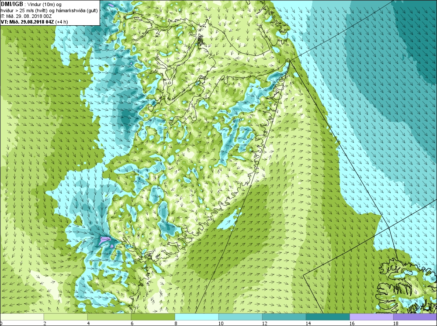Click the 2-4 m/s light green swatch
The width and height of the screenshot is (437, 326).
point(66,317)
